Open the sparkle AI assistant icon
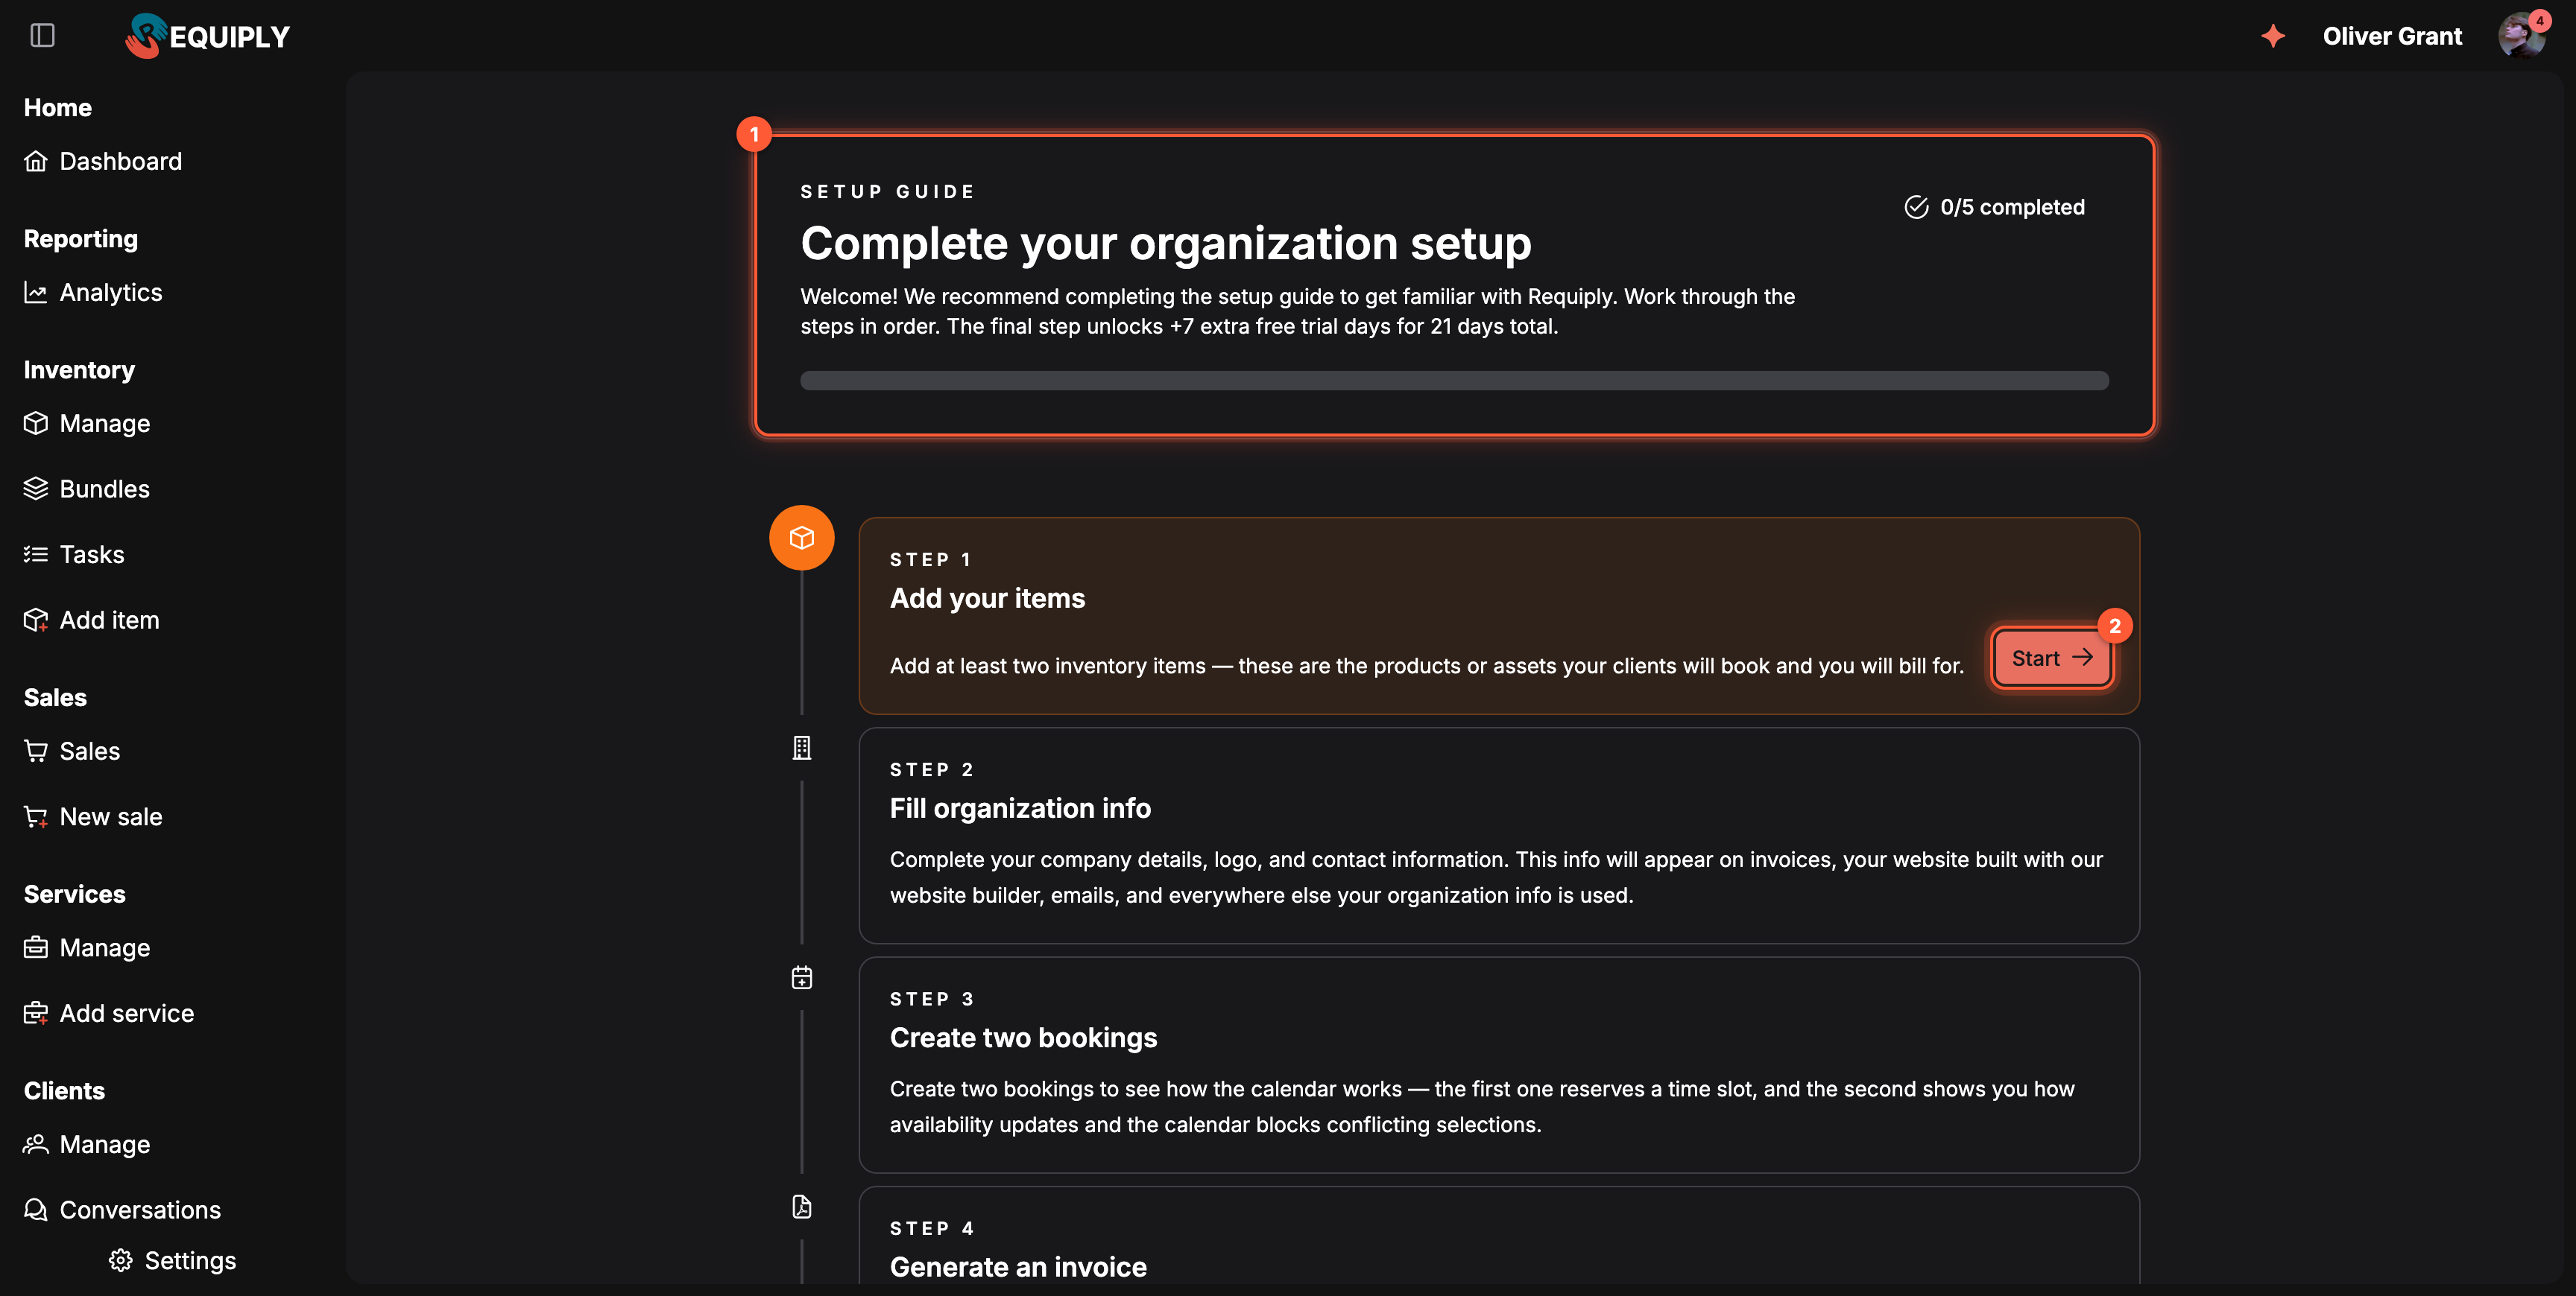The width and height of the screenshot is (2576, 1296). point(2273,36)
